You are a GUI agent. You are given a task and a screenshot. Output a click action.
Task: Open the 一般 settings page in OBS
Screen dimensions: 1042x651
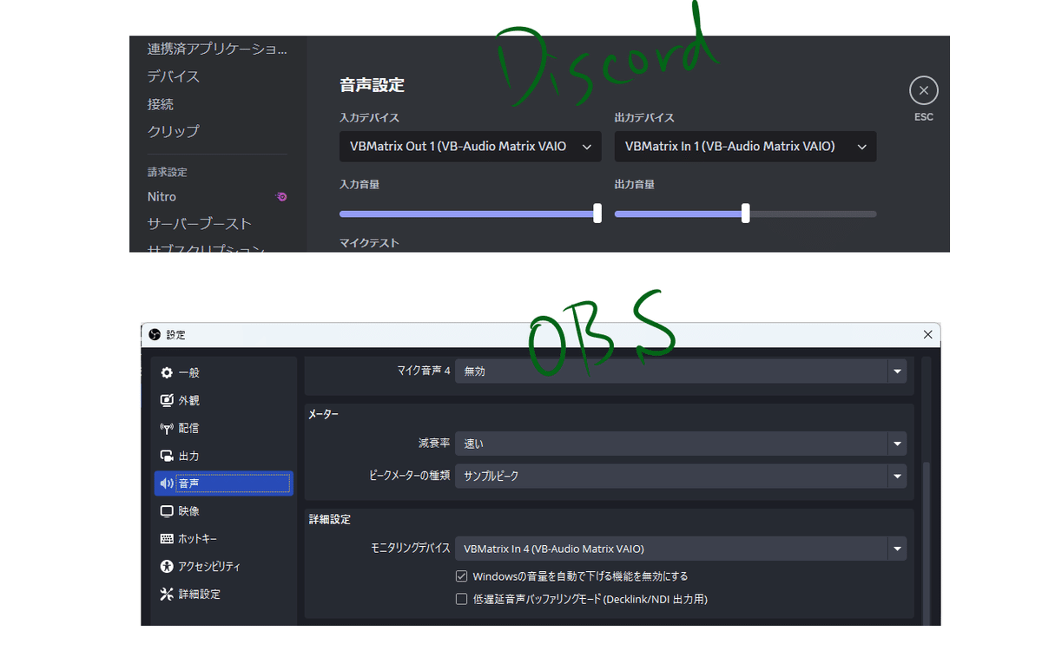point(186,372)
